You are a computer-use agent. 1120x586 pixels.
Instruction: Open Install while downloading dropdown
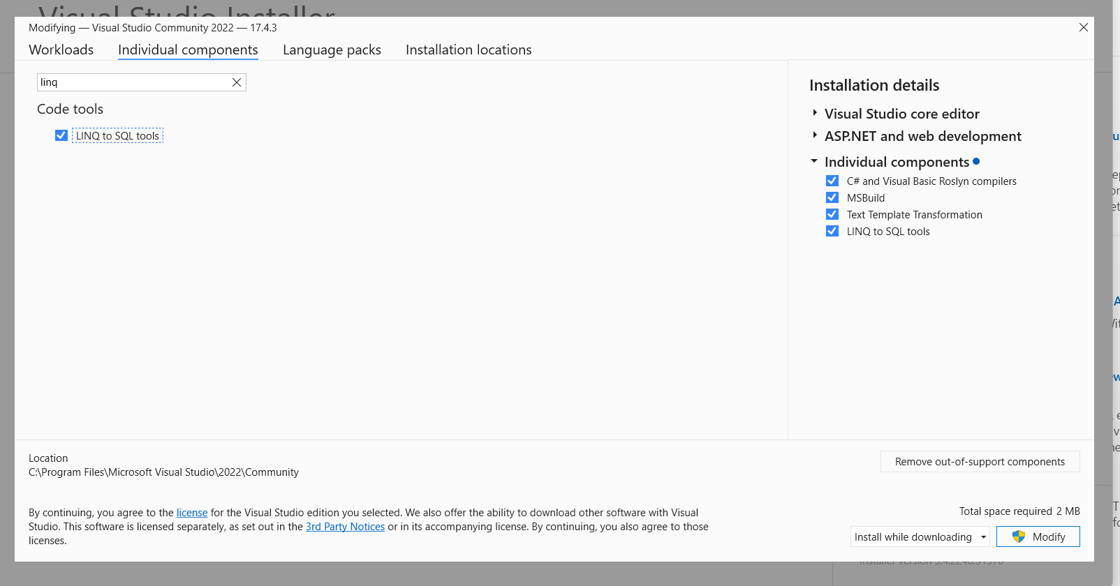coord(920,536)
